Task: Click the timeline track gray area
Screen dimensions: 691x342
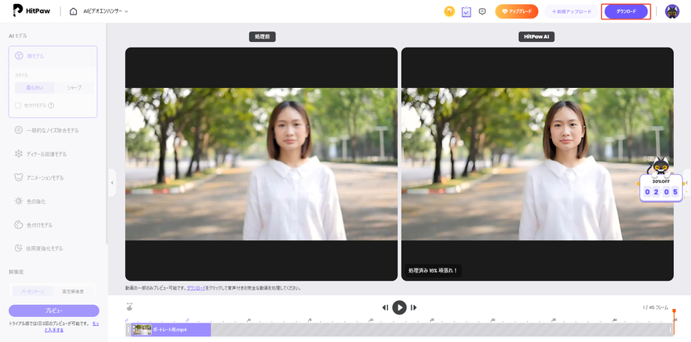Action: [440, 330]
